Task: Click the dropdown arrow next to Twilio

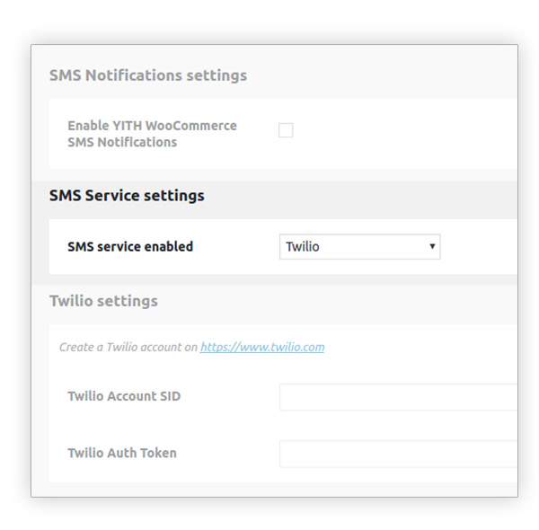Action: click(x=432, y=246)
